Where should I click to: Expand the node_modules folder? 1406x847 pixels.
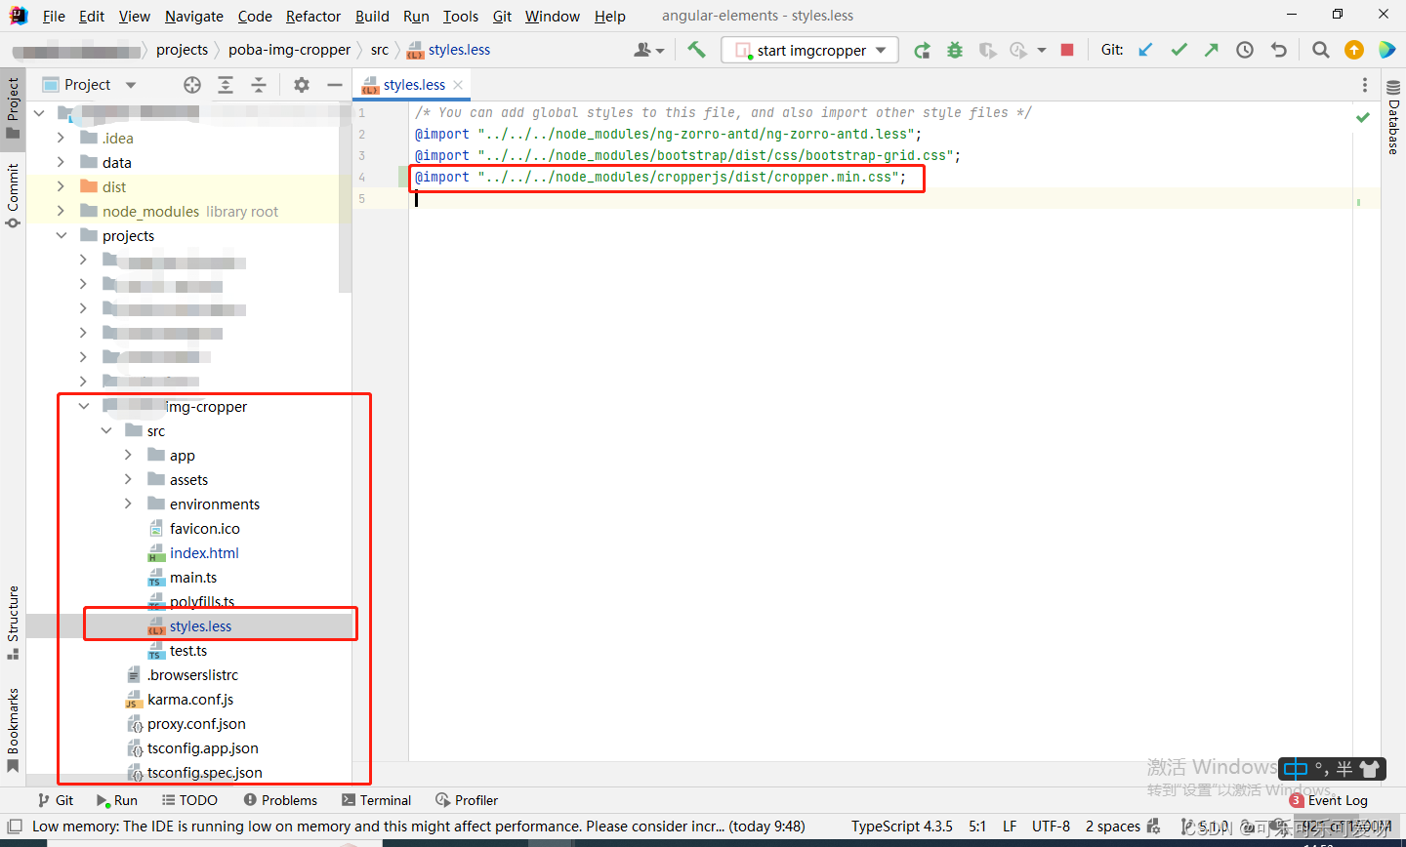pyautogui.click(x=61, y=211)
